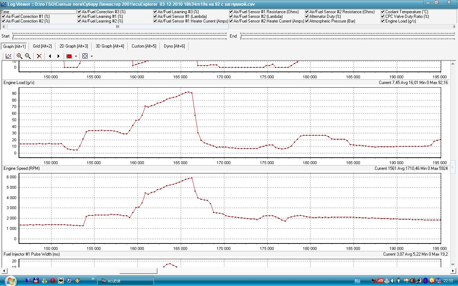Click the yellow pencil quick-launch icon

[x=77, y=281]
